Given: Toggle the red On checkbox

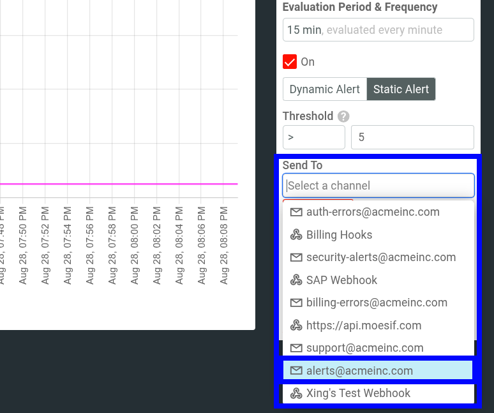Looking at the screenshot, I should point(290,62).
